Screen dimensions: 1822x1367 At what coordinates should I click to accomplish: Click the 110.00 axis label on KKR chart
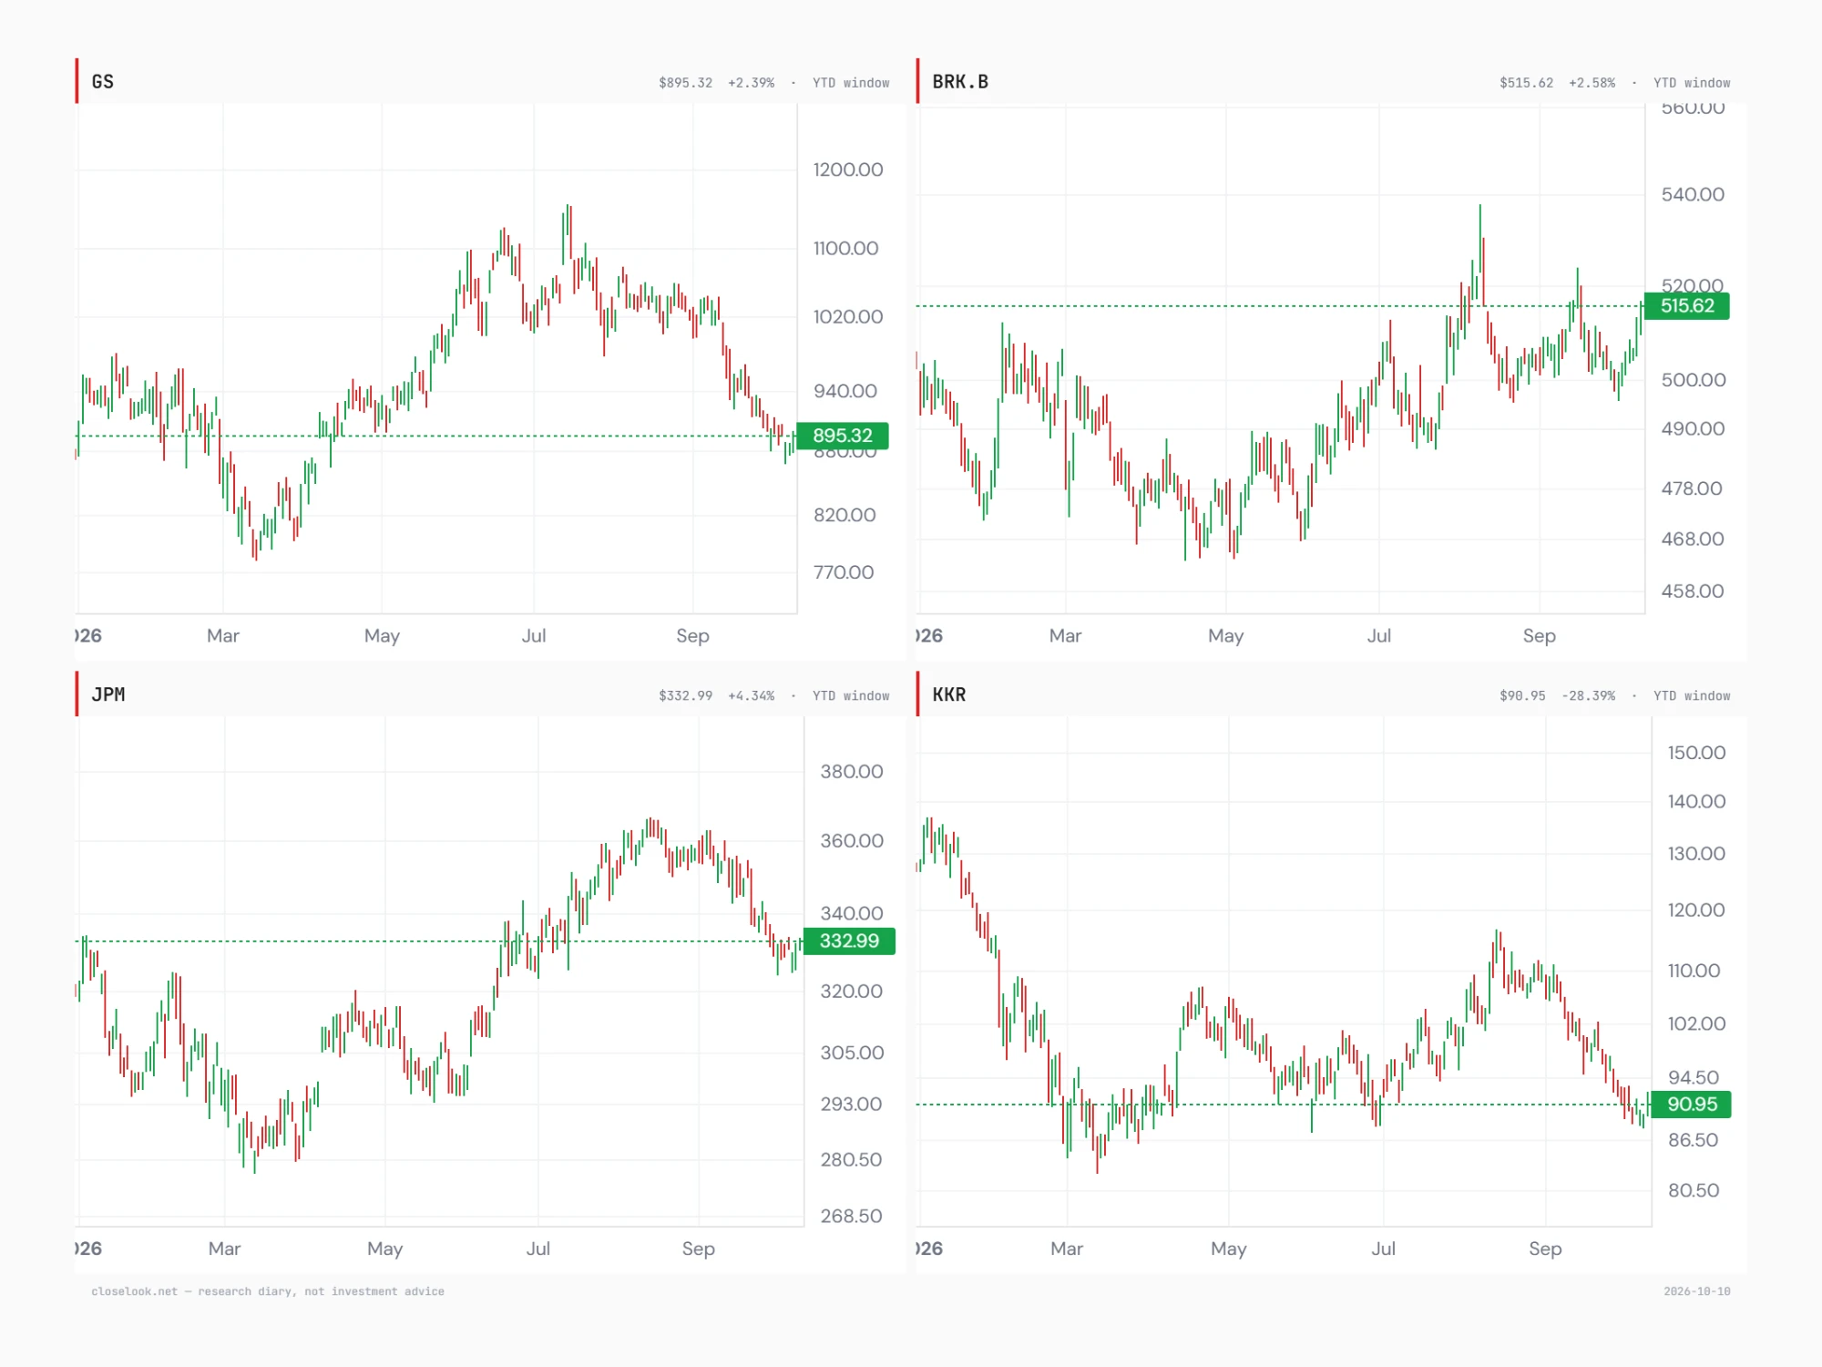pos(1694,971)
